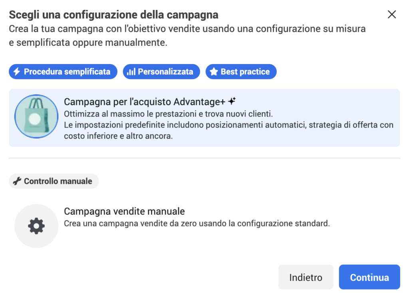Image resolution: width=409 pixels, height=293 pixels.
Task: Click the Advantage+ default settings description
Action: coord(228,130)
